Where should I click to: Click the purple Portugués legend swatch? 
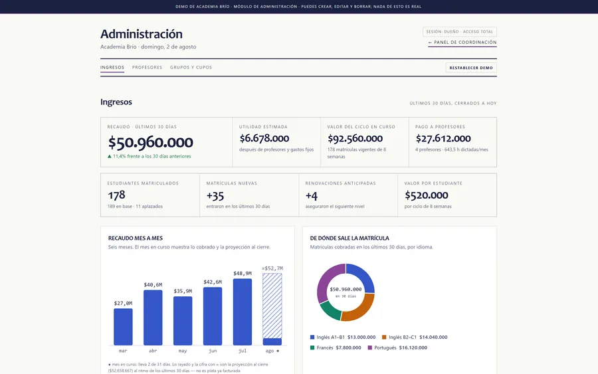click(x=370, y=347)
